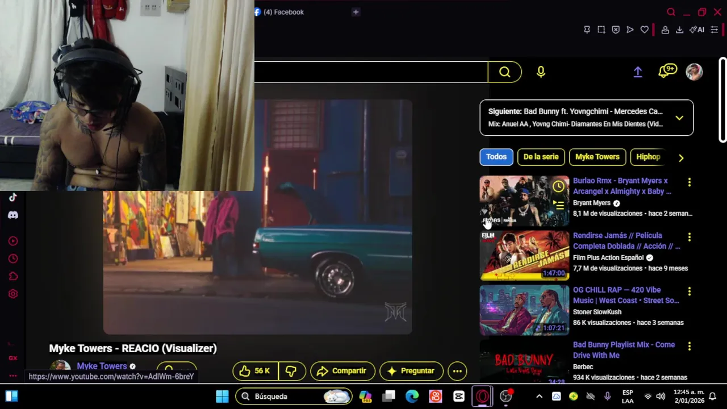Start voice search with the microphone icon
Screen dimensions: 727x409
coord(541,72)
